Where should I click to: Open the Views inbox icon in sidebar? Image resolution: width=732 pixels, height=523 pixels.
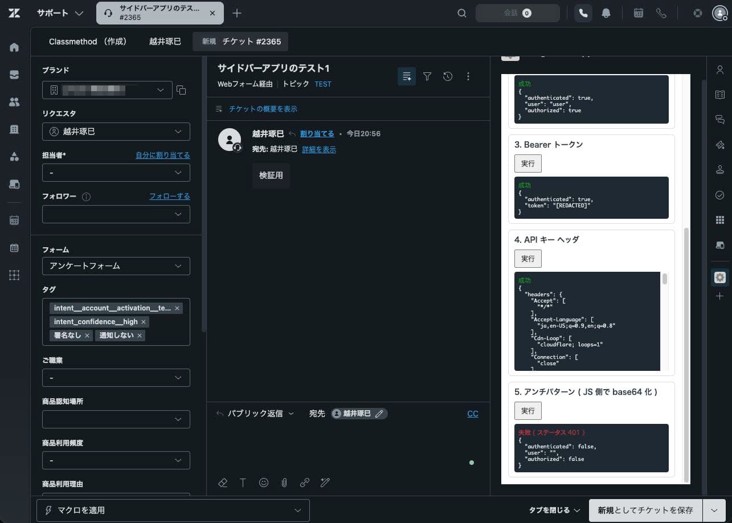click(14, 75)
